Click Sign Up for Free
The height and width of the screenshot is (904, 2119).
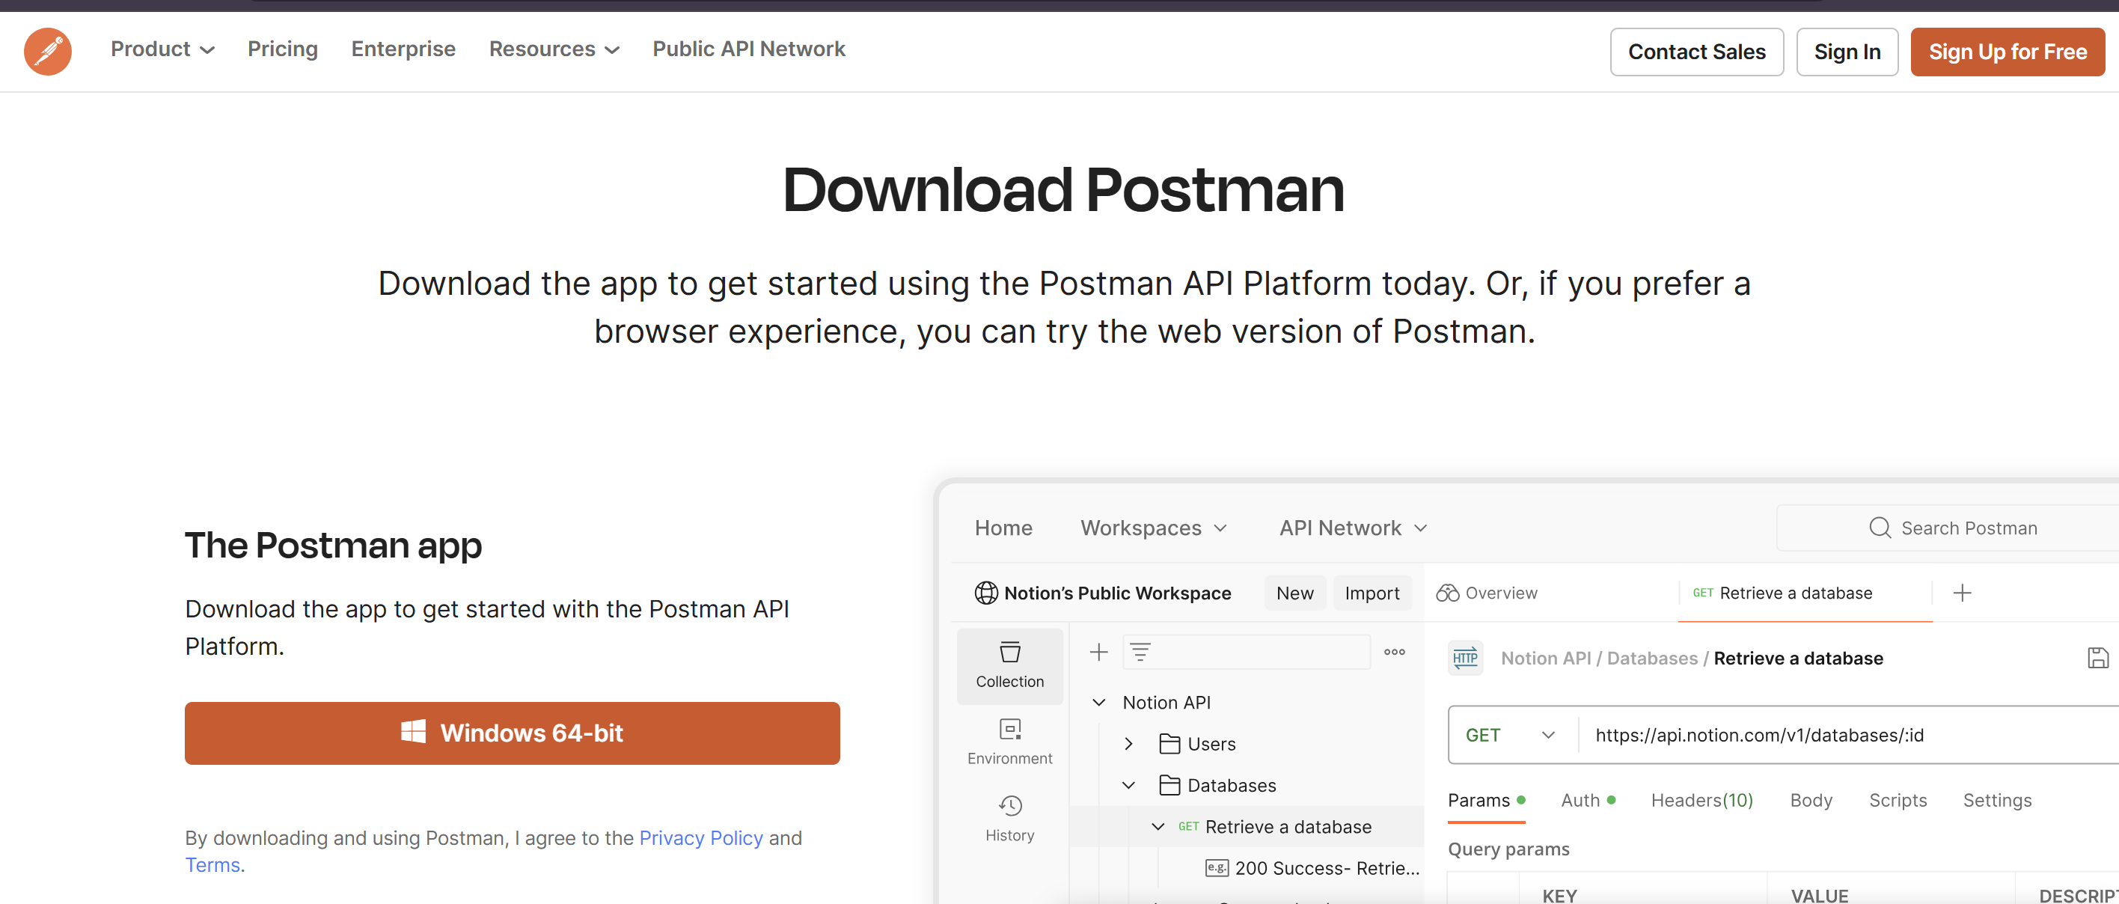click(x=2007, y=52)
